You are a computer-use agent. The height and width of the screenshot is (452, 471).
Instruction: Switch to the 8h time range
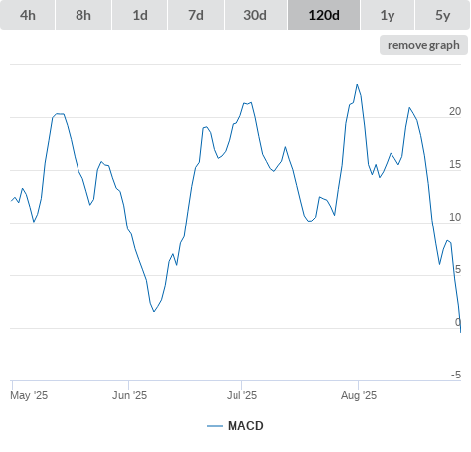pyautogui.click(x=83, y=15)
